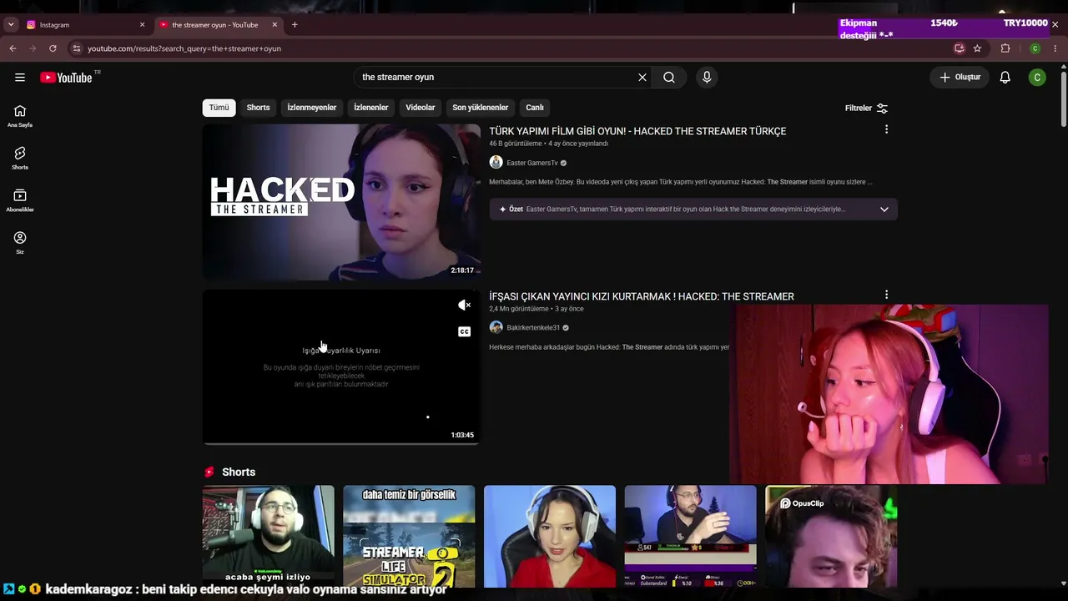Click the '2,4 Mn görüntüleme' view count text

pos(519,309)
